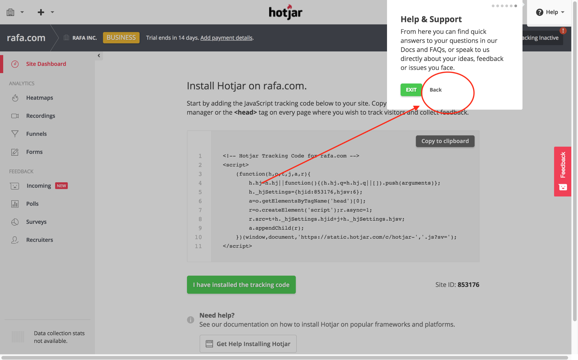Click the Site Dashboard menu item

pyautogui.click(x=46, y=64)
